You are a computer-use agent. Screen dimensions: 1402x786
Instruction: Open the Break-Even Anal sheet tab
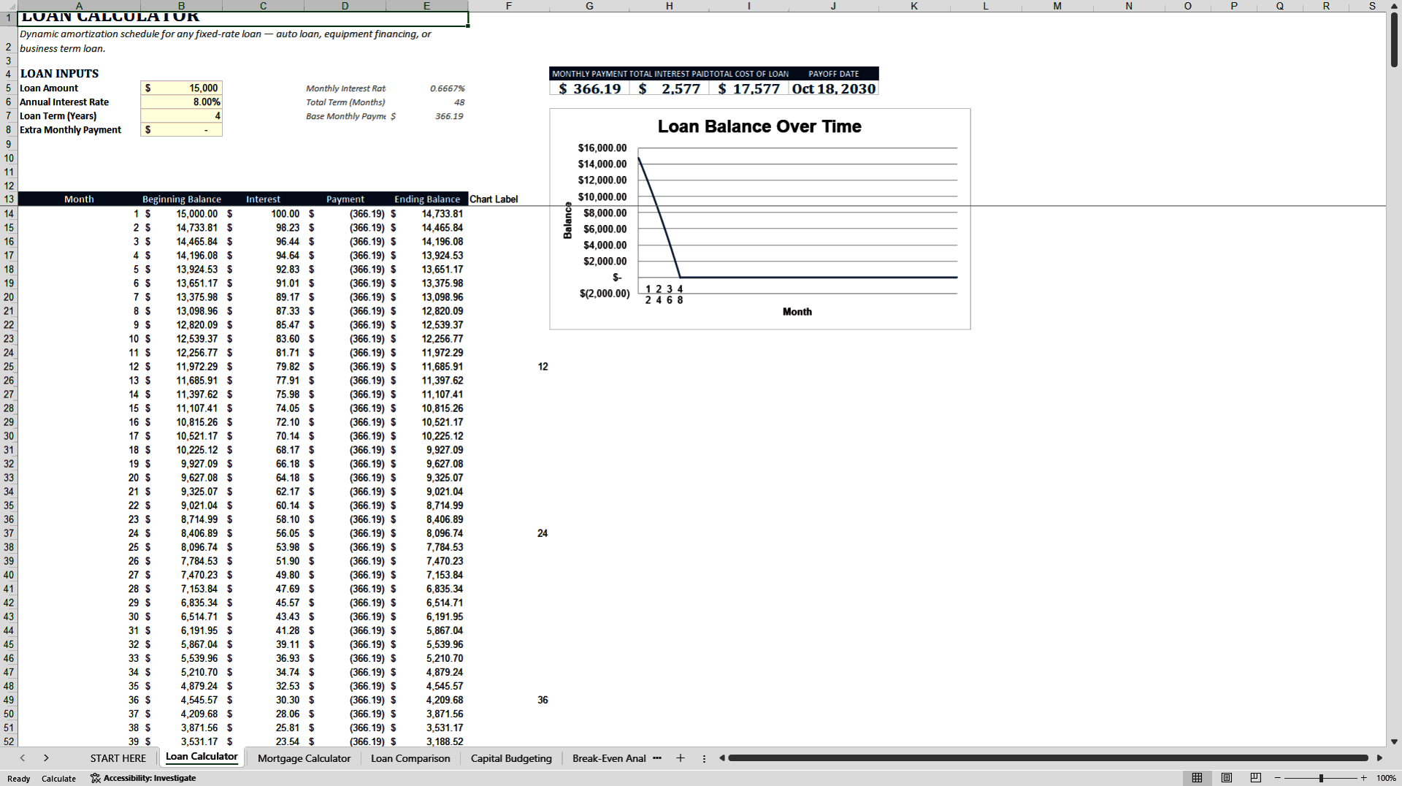tap(609, 758)
